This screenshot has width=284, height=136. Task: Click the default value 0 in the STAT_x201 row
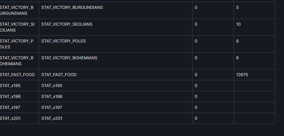coord(196,118)
